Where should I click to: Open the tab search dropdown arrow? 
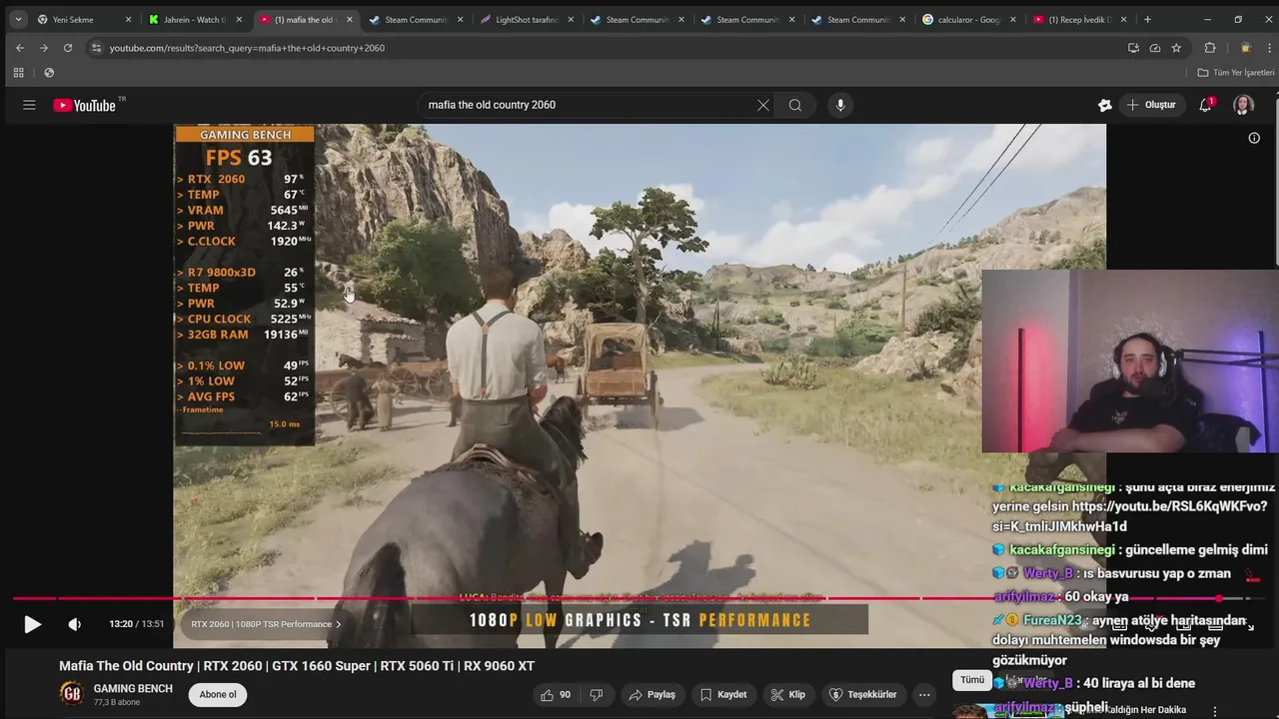pos(17,19)
